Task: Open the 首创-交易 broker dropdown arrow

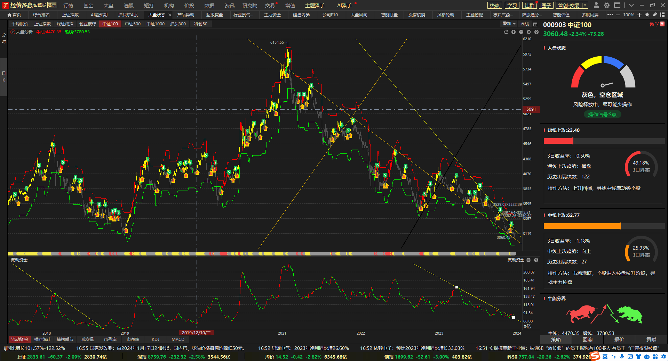Action: (x=585, y=5)
